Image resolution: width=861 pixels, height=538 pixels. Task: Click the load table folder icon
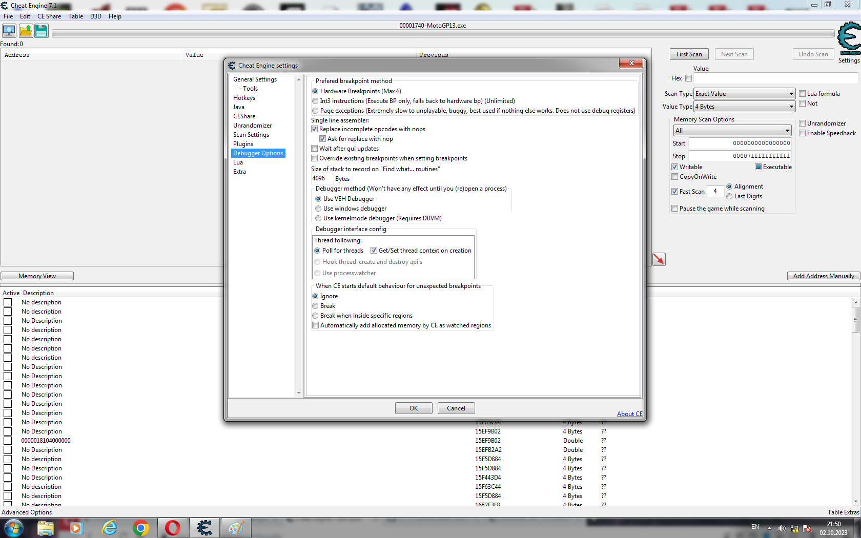click(x=26, y=31)
